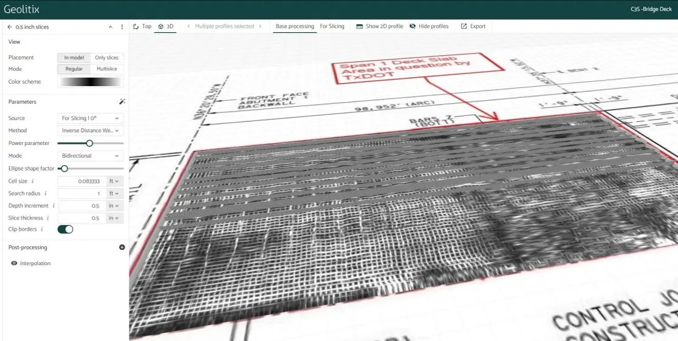678x341 pixels.
Task: Click the info icon next to Cell size
Action: tap(33, 181)
